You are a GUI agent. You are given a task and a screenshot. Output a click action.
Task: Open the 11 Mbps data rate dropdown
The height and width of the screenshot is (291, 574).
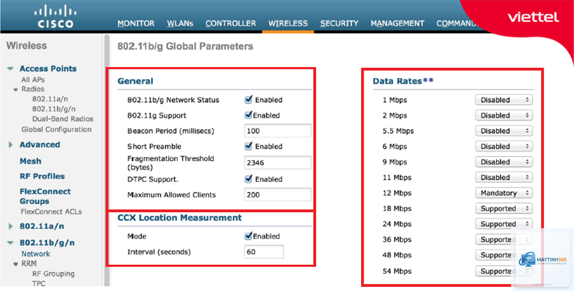[504, 177]
